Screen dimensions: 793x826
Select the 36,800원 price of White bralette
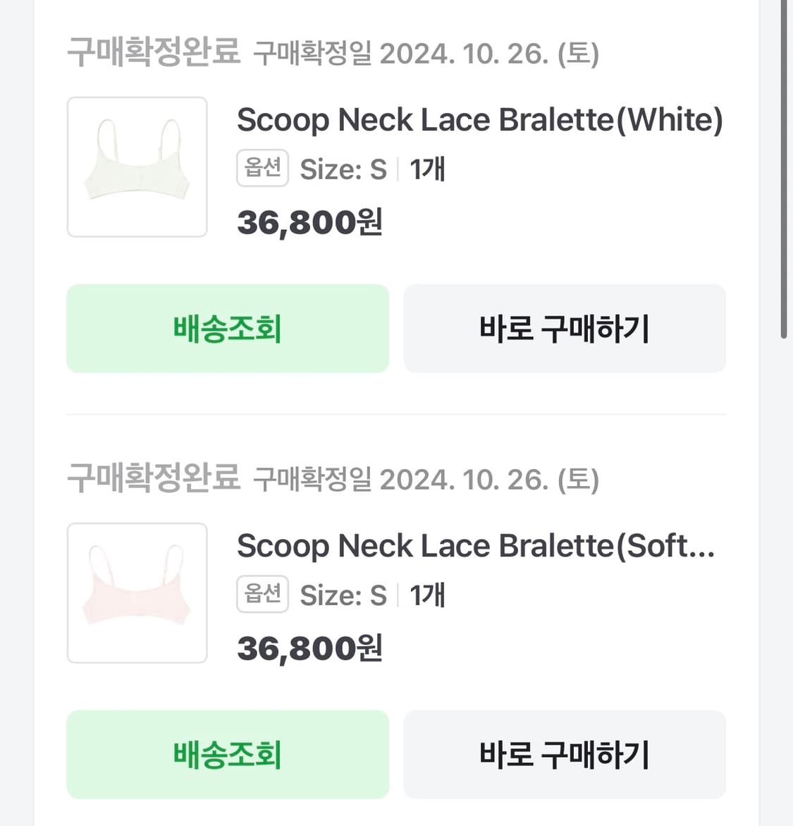[x=309, y=223]
